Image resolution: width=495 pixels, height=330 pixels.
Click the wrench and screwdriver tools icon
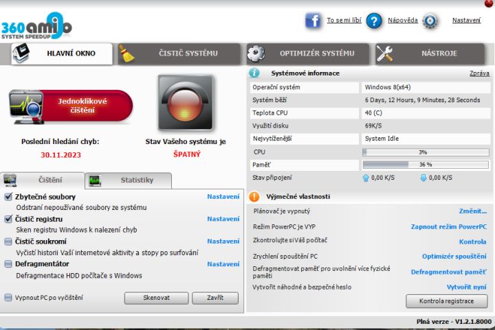tap(384, 54)
